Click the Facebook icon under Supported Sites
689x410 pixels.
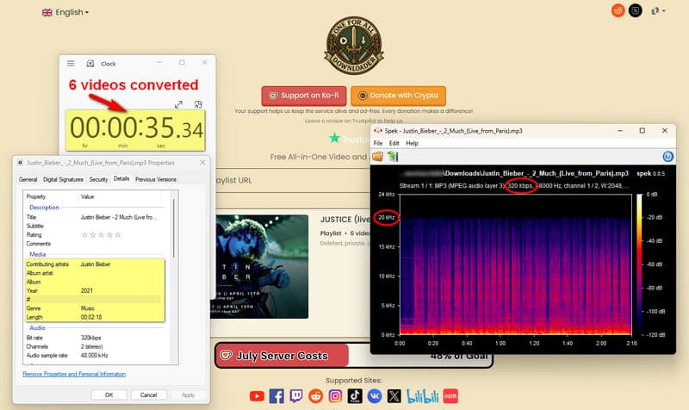(276, 396)
